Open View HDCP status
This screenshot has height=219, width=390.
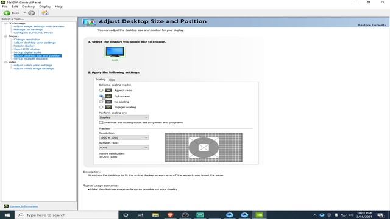[26, 49]
